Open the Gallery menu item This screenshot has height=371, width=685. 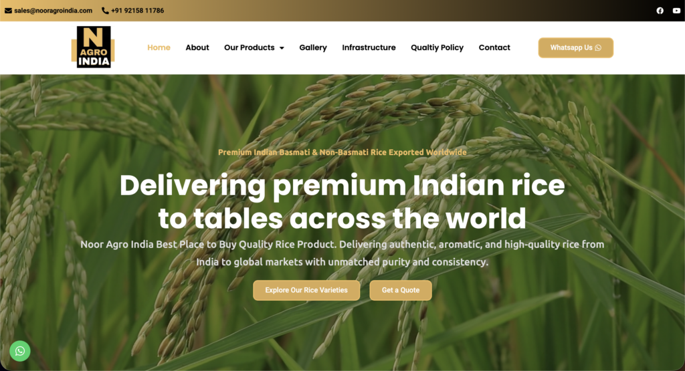pos(313,47)
